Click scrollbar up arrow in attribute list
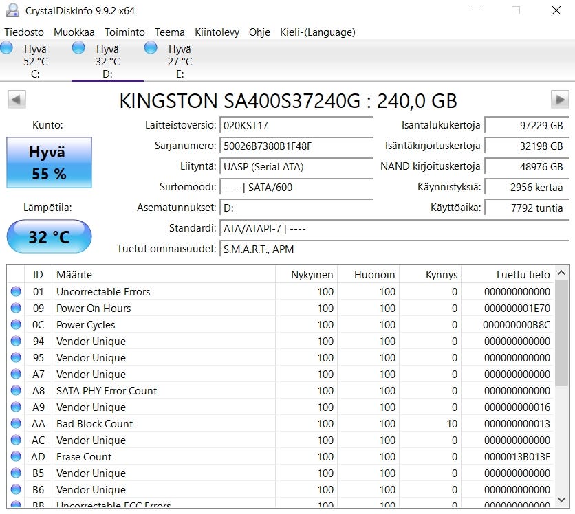Viewport: 575px width, 514px height. (561, 273)
